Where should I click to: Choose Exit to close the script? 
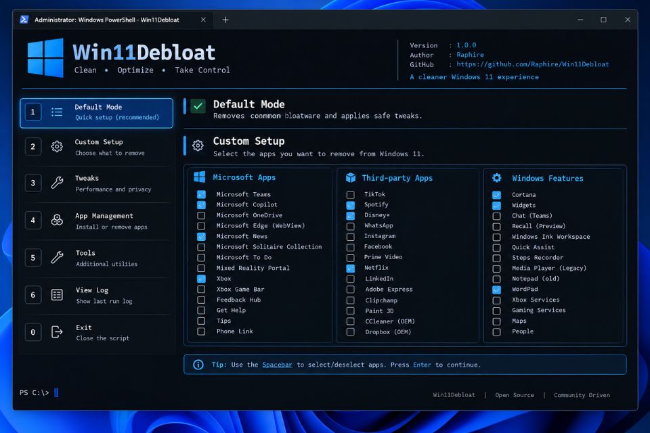(96, 333)
